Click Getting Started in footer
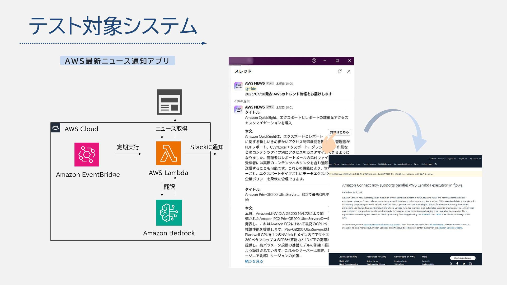507x285 pixels. (x=372, y=261)
